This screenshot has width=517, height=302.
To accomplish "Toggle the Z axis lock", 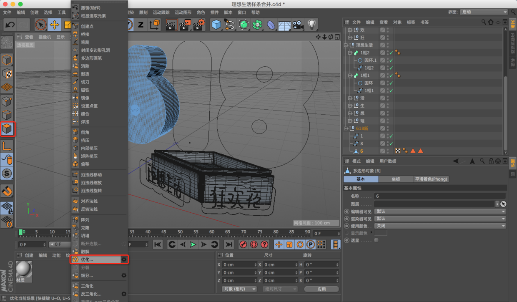I will click(x=141, y=25).
